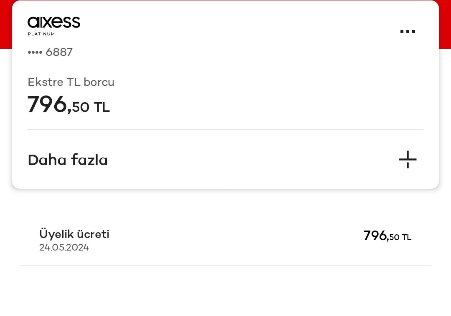
Task: Toggle visibility of the card number
Action: click(x=35, y=52)
